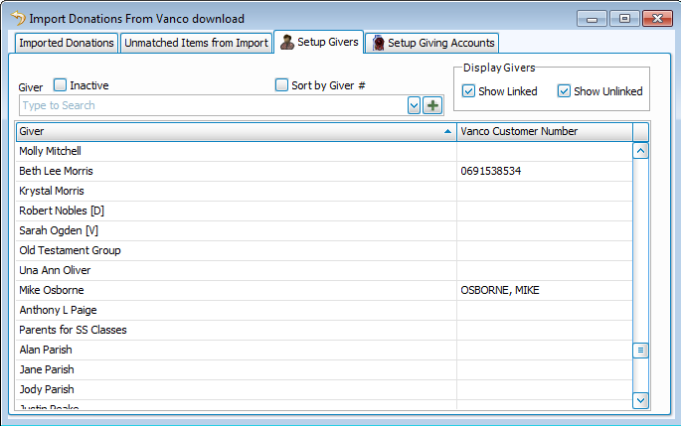681x426 pixels.
Task: Uncheck Show Unlinked option
Action: [x=565, y=91]
